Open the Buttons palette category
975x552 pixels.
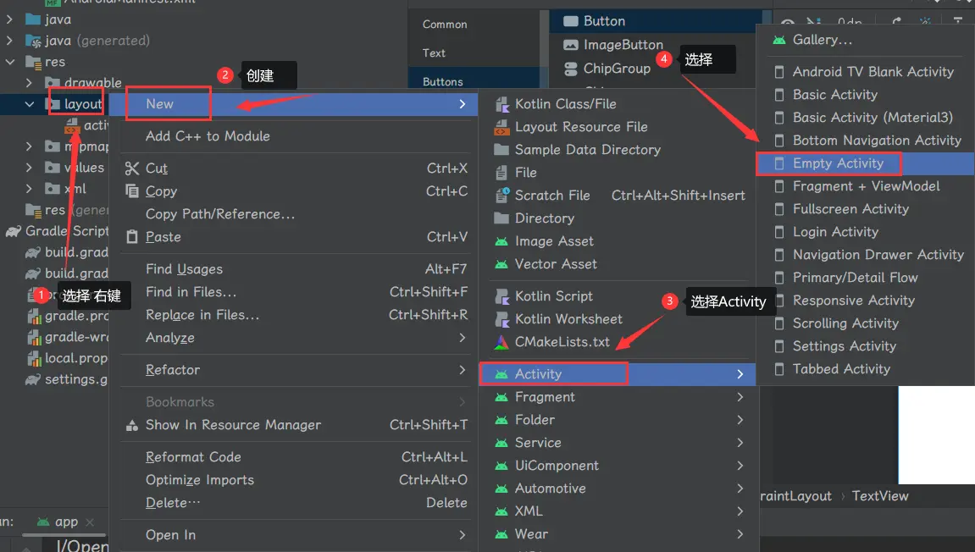tap(442, 81)
